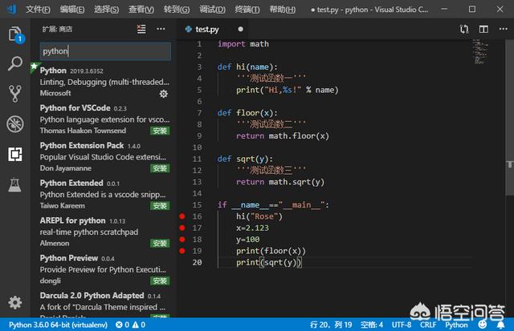Toggle breakpoint on line 19

pyautogui.click(x=182, y=251)
